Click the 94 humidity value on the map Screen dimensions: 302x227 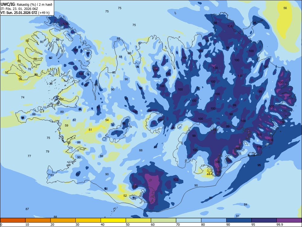[x=80, y=110]
